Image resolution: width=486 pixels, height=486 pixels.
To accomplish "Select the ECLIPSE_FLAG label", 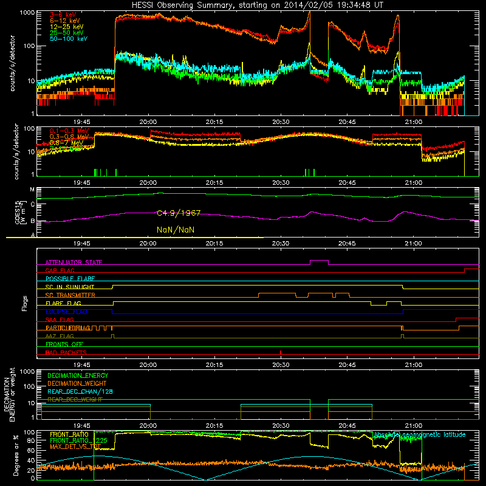I will coord(66,312).
